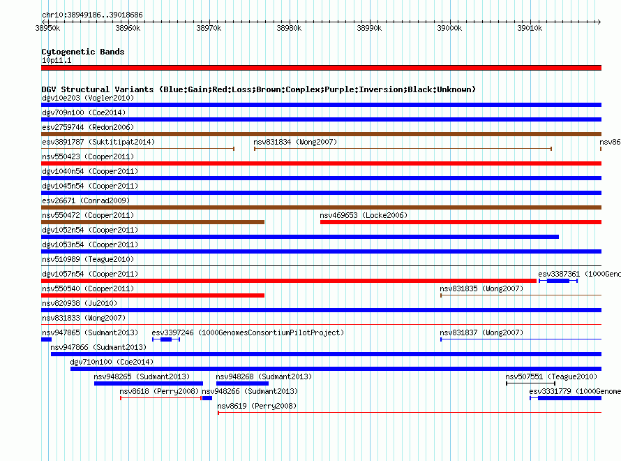Viewport: 621px width, 461px height.
Task: Click the red nsv469653 (Locke2006) loss bar
Action: [x=461, y=222]
